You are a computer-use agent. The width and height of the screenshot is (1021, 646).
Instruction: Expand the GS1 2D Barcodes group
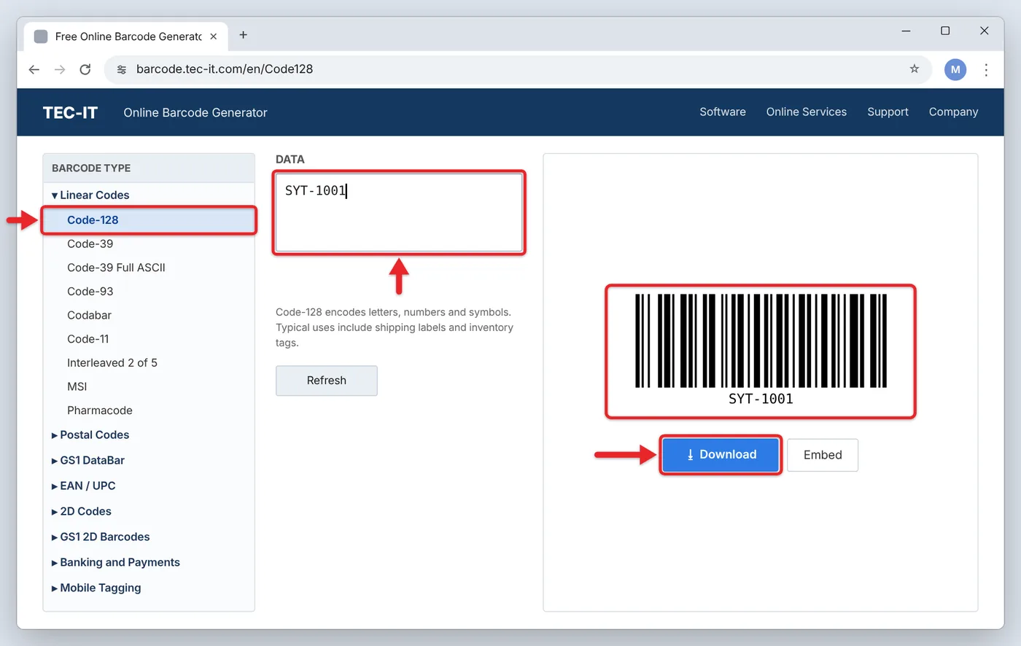tap(101, 537)
